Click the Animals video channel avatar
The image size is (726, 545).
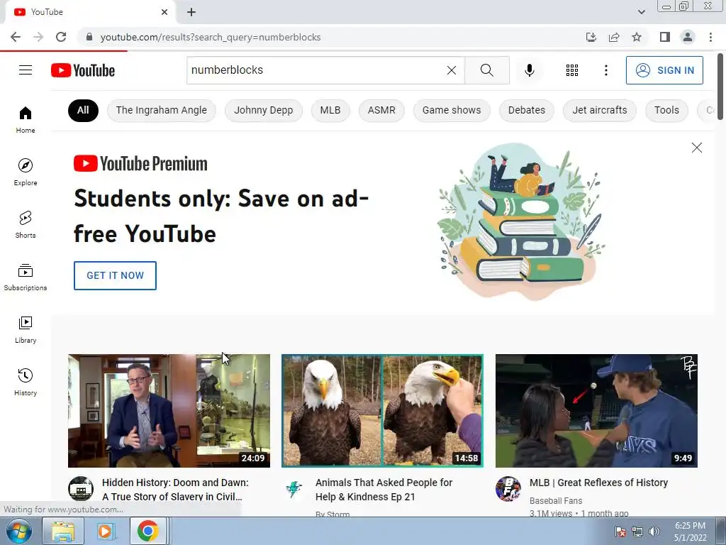pos(294,488)
